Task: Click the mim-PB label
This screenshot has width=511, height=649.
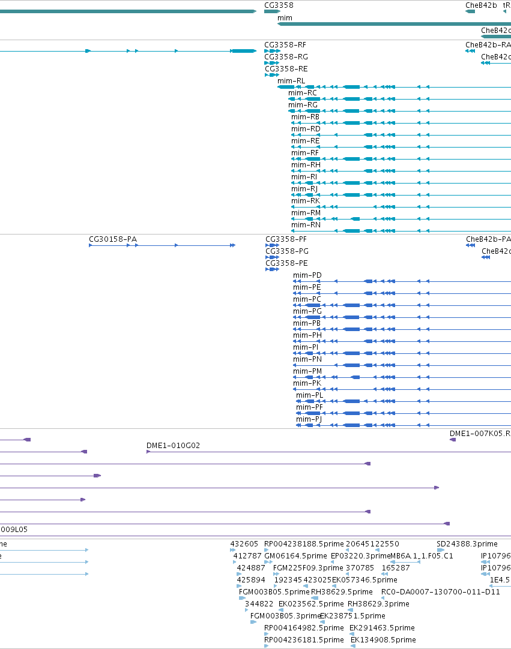Action: coord(307,323)
